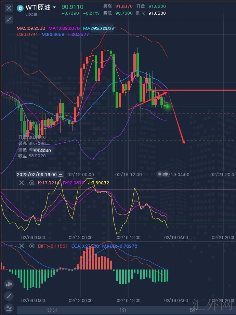Activate the pencil drawing tool

coord(9,296)
